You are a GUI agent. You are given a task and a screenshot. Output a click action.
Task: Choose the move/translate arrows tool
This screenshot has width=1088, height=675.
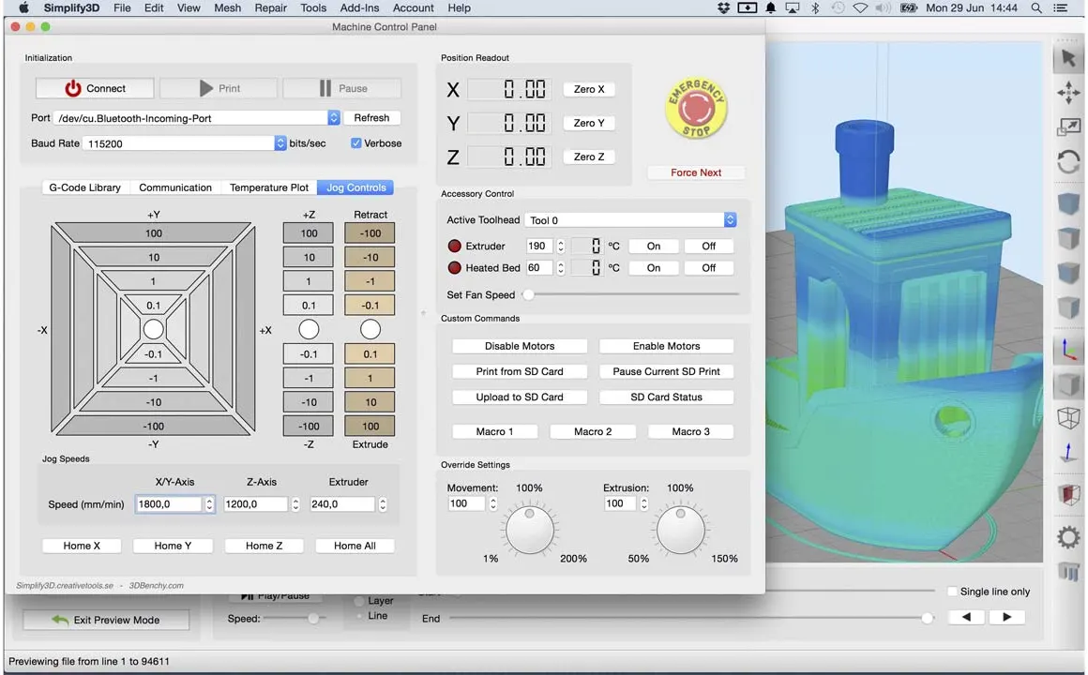[x=1068, y=92]
